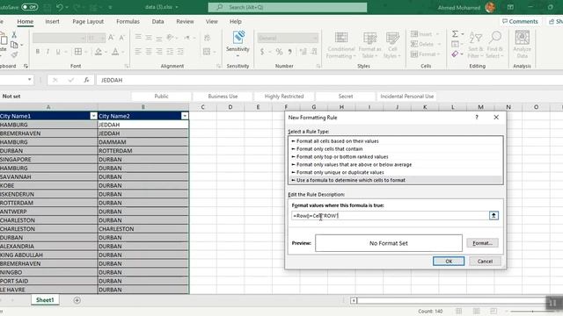
Task: Toggle the AutoSave switch
Action: pos(29,7)
